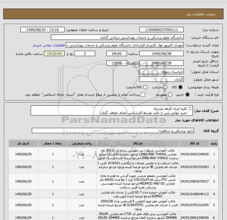Tick the Islamic treasury bonds payment checkbox
The width and height of the screenshot is (227, 220).
tap(143, 94)
